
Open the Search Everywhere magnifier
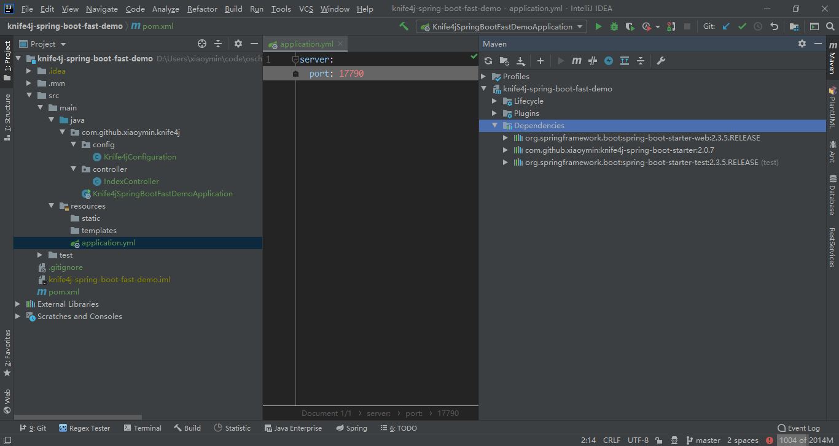(x=830, y=26)
